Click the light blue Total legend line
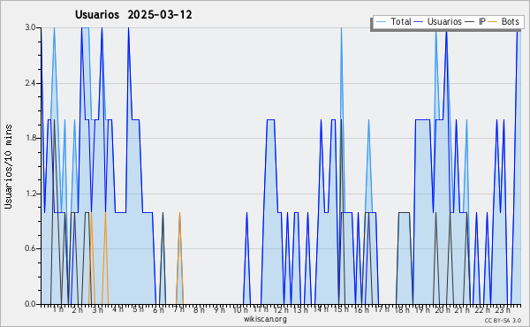Viewport: 530px width, 327px height. click(381, 22)
